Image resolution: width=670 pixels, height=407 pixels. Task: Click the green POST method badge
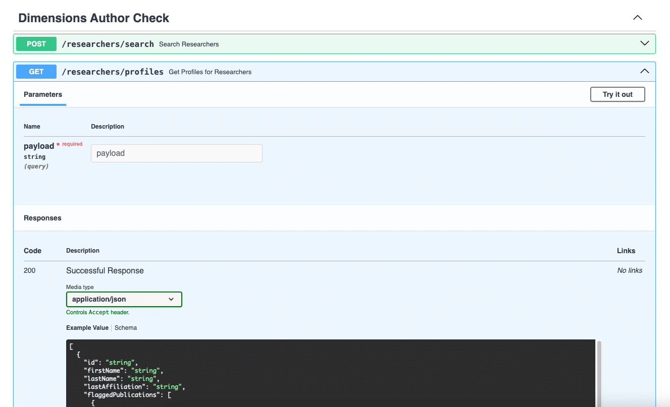36,44
